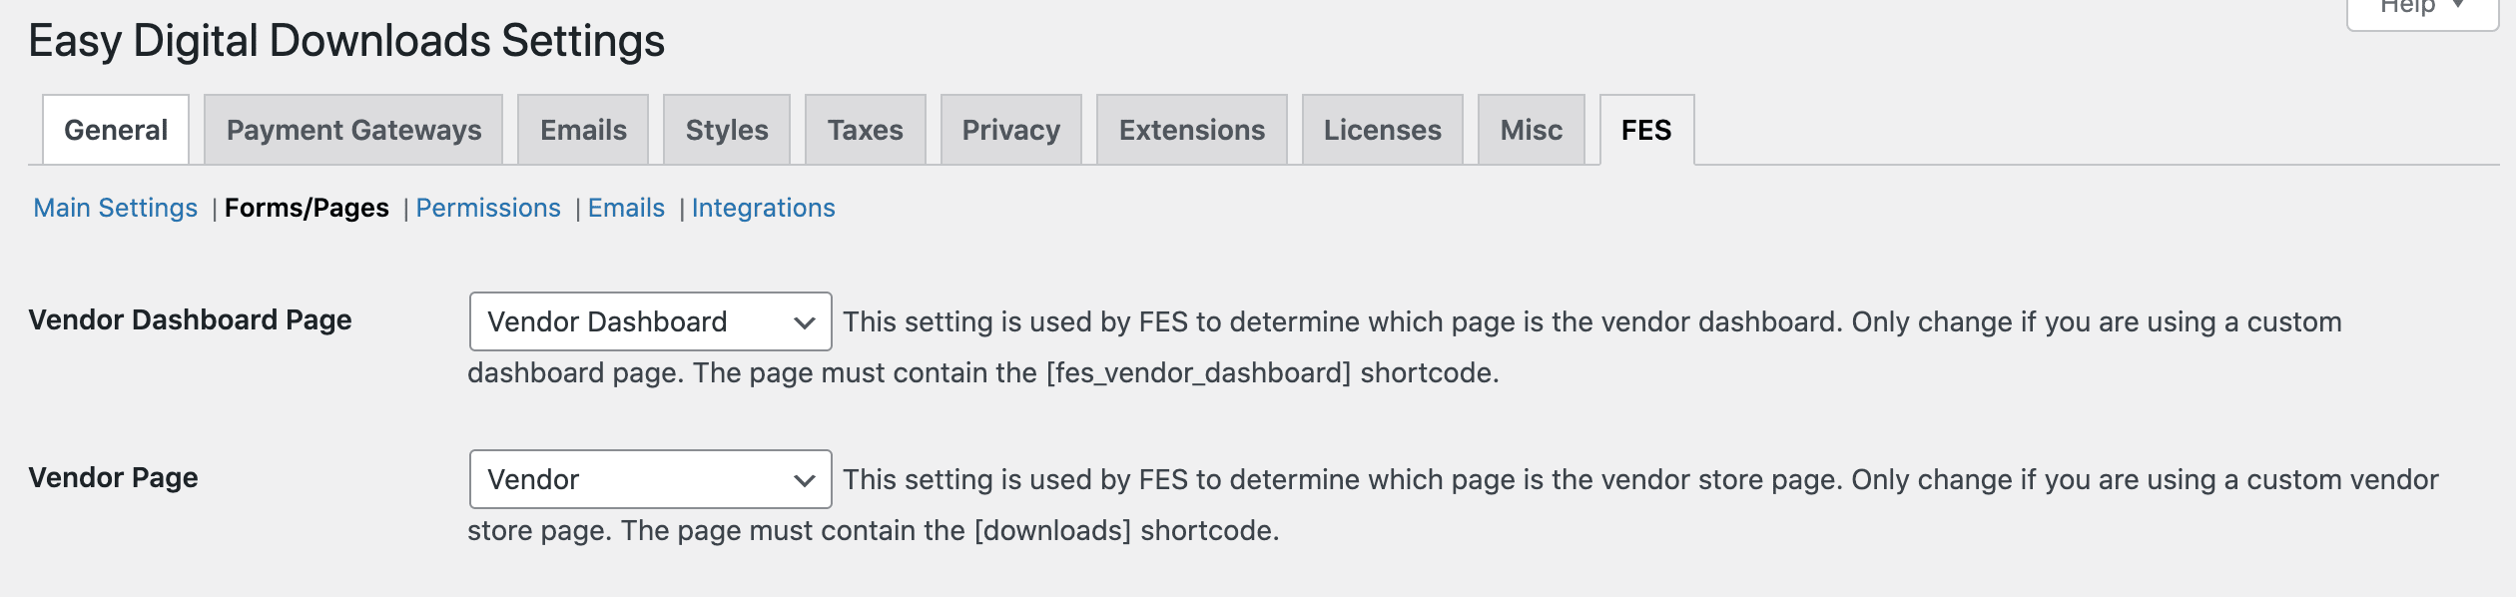Open the Licenses tab

click(1382, 130)
